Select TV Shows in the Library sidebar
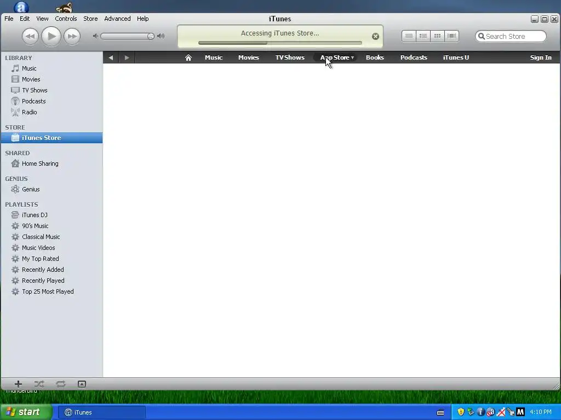 pos(51,90)
